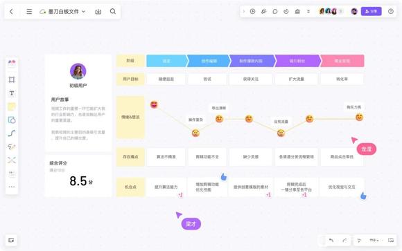Open the zoom level dropdown
The width and height of the screenshot is (402, 251).
pos(376,240)
